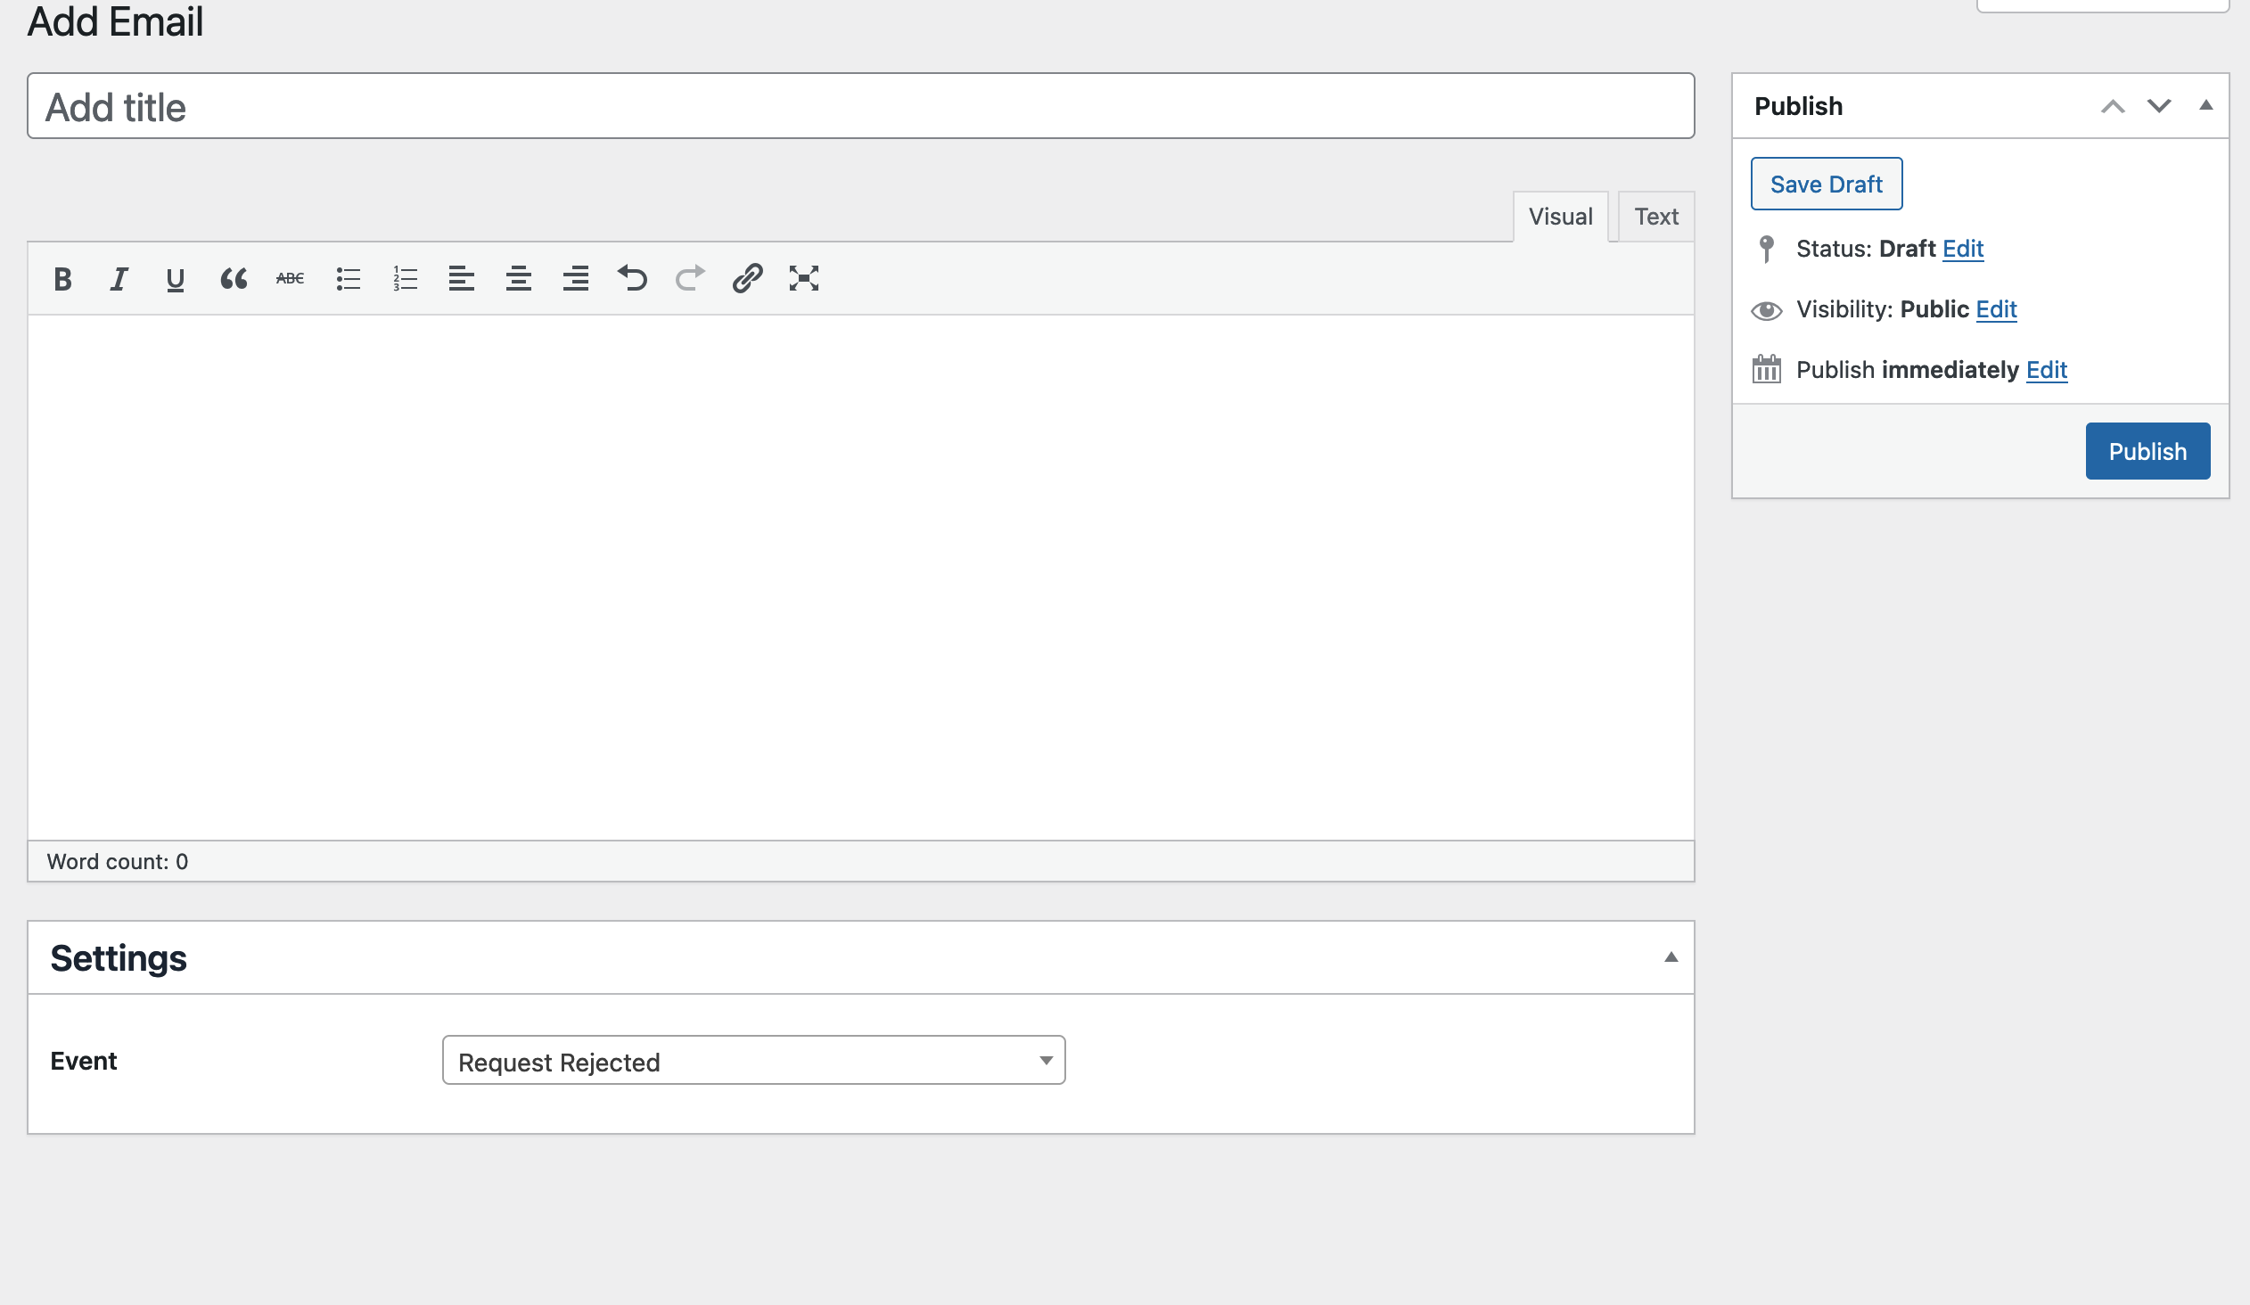This screenshot has height=1305, width=2250.
Task: Click the Add title field
Action: (x=861, y=106)
